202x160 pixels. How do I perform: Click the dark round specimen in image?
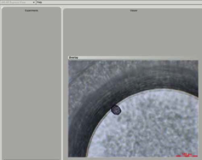[x=116, y=110]
